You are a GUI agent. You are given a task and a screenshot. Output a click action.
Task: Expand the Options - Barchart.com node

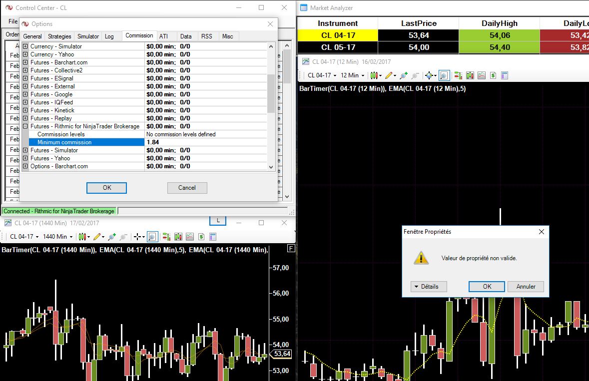pos(25,166)
